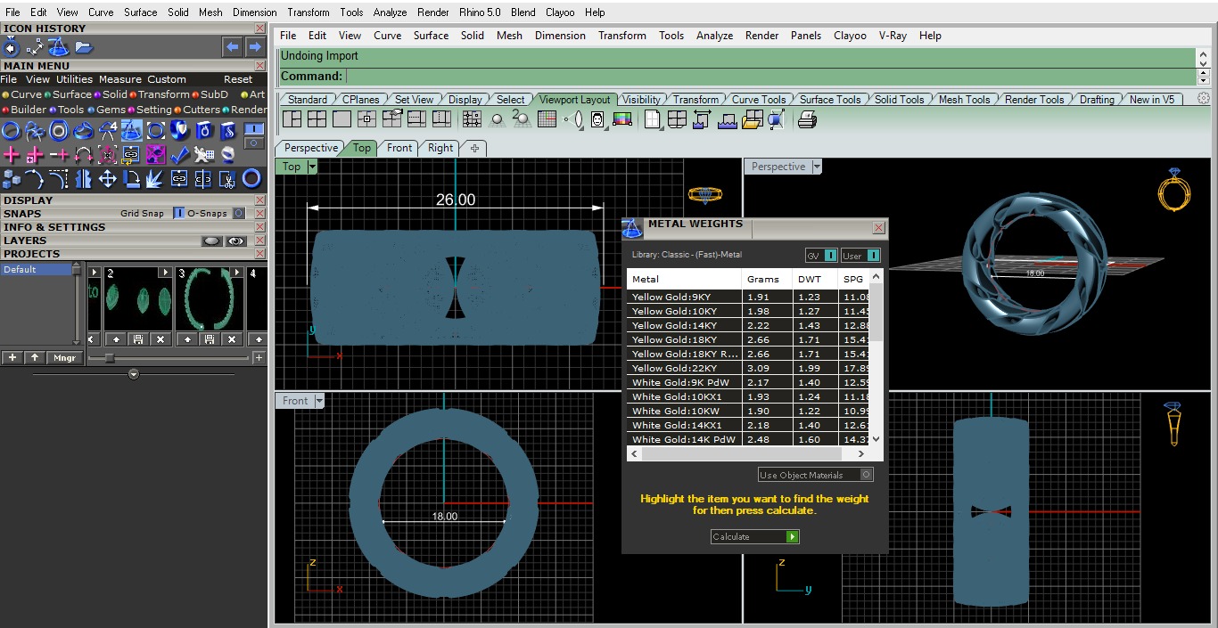Click the 'O' toggle beside the tool icons
This screenshot has height=628, width=1218.
[254, 143]
